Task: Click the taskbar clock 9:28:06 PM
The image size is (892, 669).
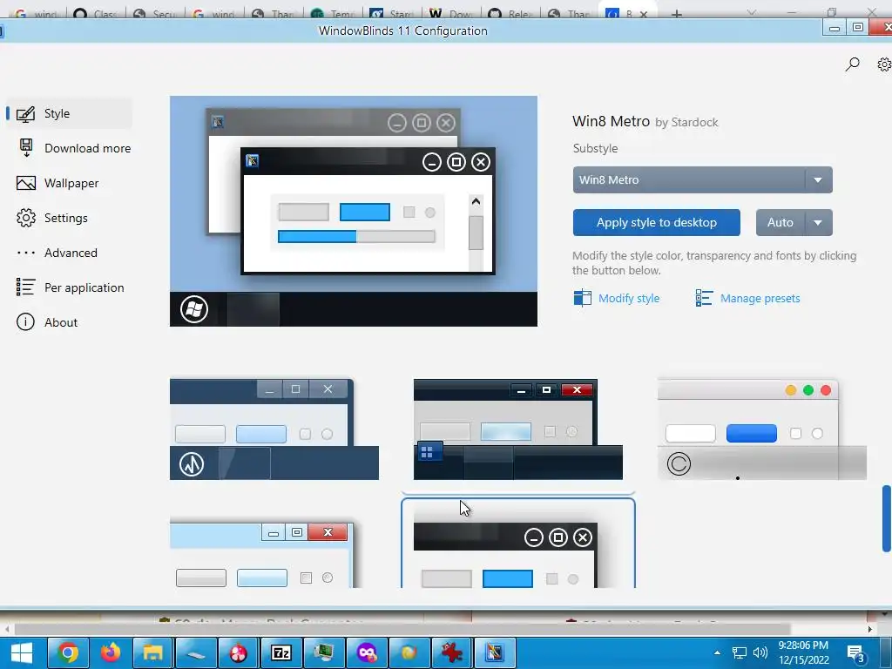Action: click(x=803, y=645)
